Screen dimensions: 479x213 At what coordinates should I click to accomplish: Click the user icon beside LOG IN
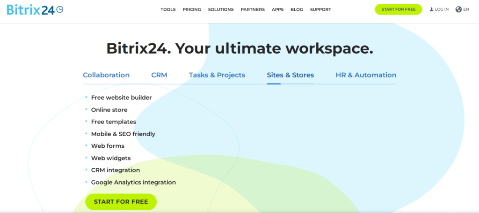[x=432, y=9]
